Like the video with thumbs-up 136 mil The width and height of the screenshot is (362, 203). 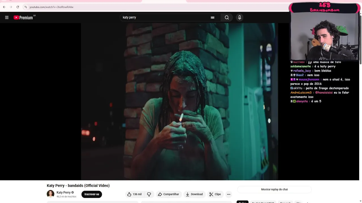(x=134, y=194)
